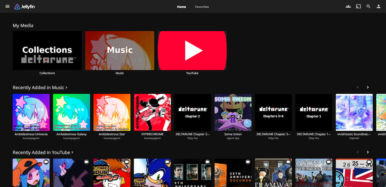The width and height of the screenshot is (386, 187).
Task: Switch to the Favorites tab
Action: click(x=202, y=7)
